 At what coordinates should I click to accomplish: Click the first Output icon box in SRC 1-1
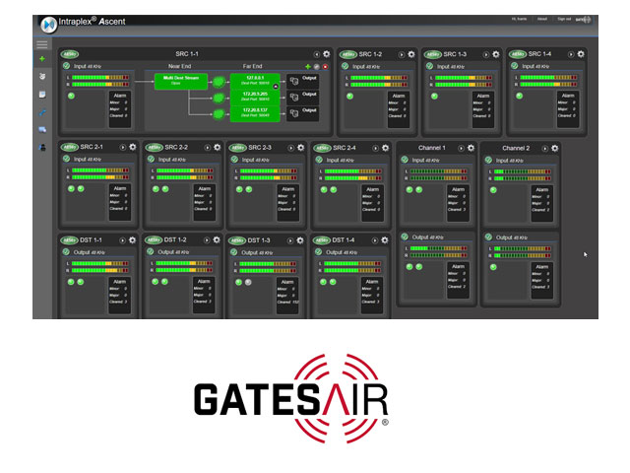click(x=302, y=81)
